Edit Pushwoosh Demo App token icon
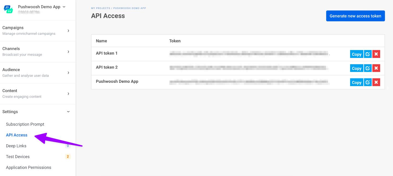This screenshot has height=176, width=393. click(368, 82)
